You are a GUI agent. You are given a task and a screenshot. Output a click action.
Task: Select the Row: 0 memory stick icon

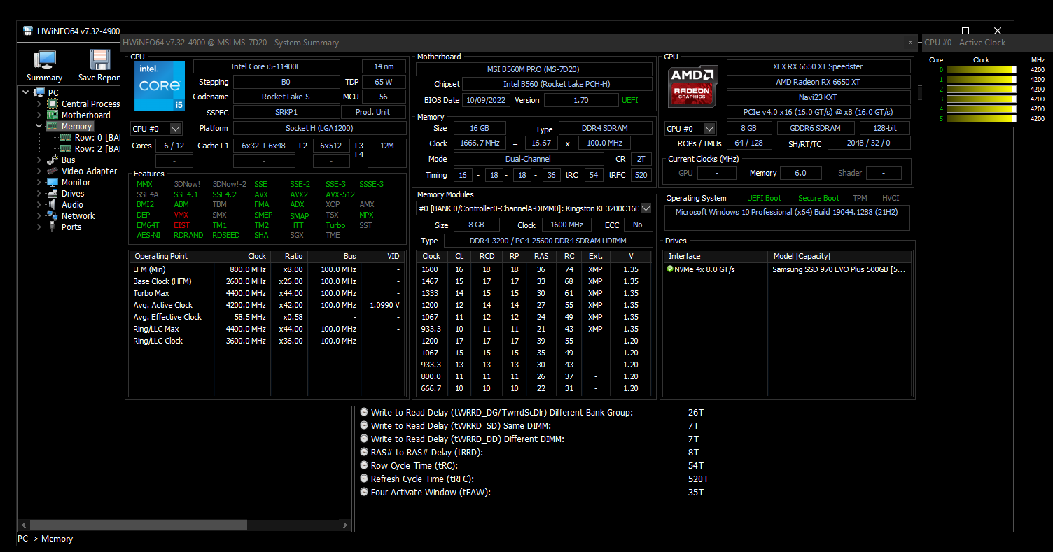66,137
